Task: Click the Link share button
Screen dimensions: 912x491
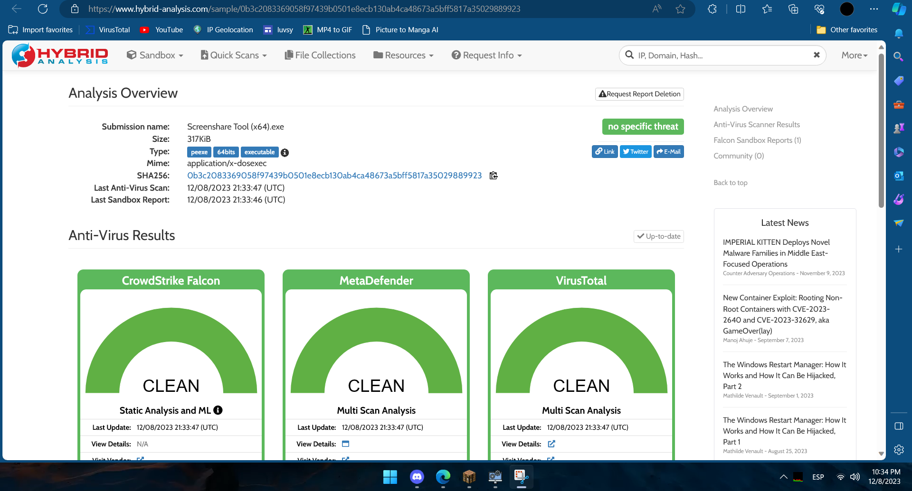Action: pos(605,152)
